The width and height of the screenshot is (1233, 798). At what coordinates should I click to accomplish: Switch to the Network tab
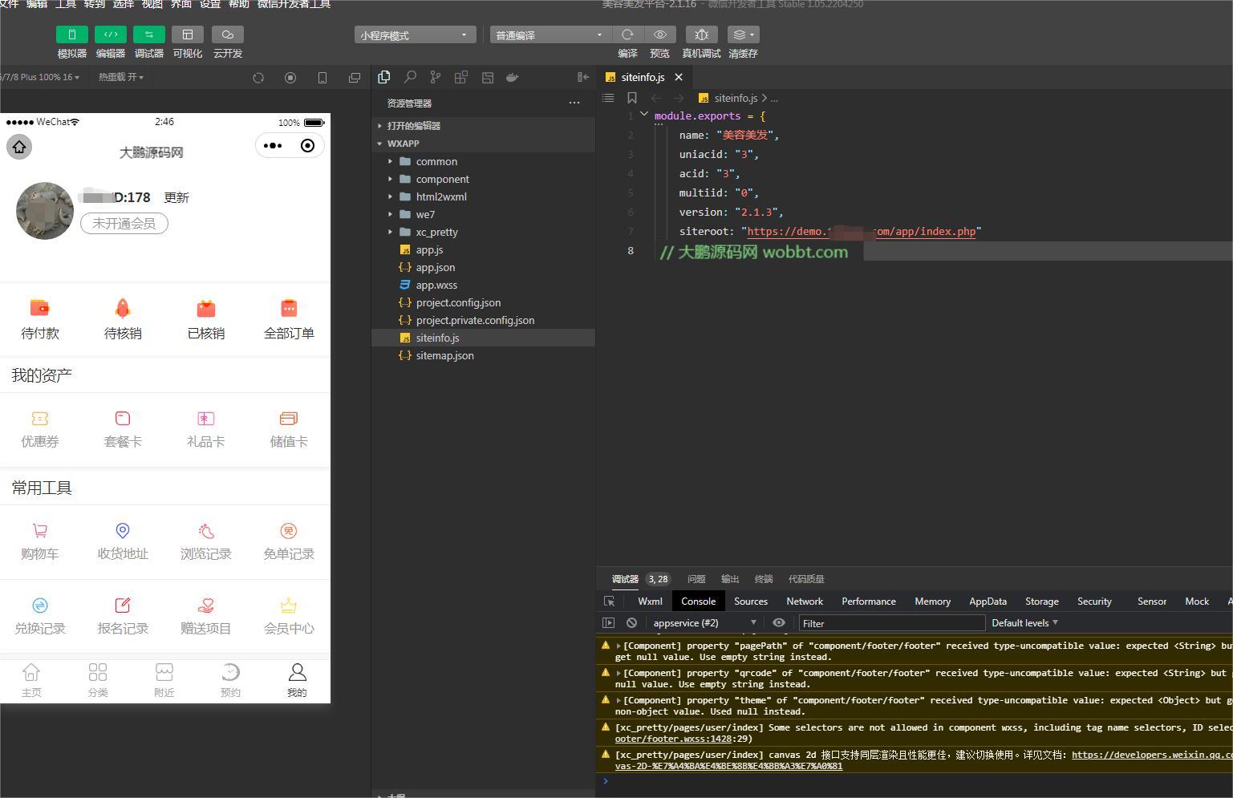[804, 601]
